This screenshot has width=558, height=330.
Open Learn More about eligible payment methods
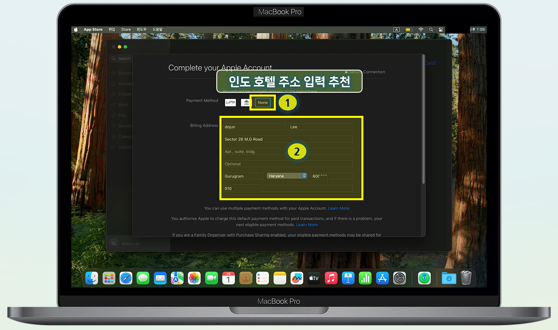[x=307, y=225]
